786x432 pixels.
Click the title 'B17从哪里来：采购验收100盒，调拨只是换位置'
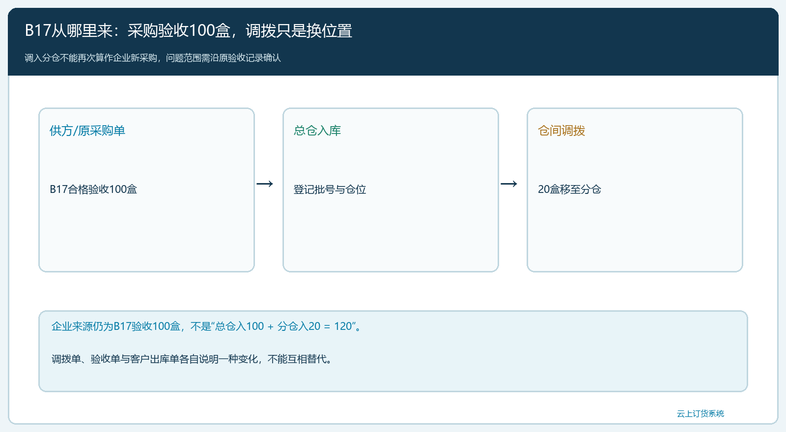click(x=189, y=31)
